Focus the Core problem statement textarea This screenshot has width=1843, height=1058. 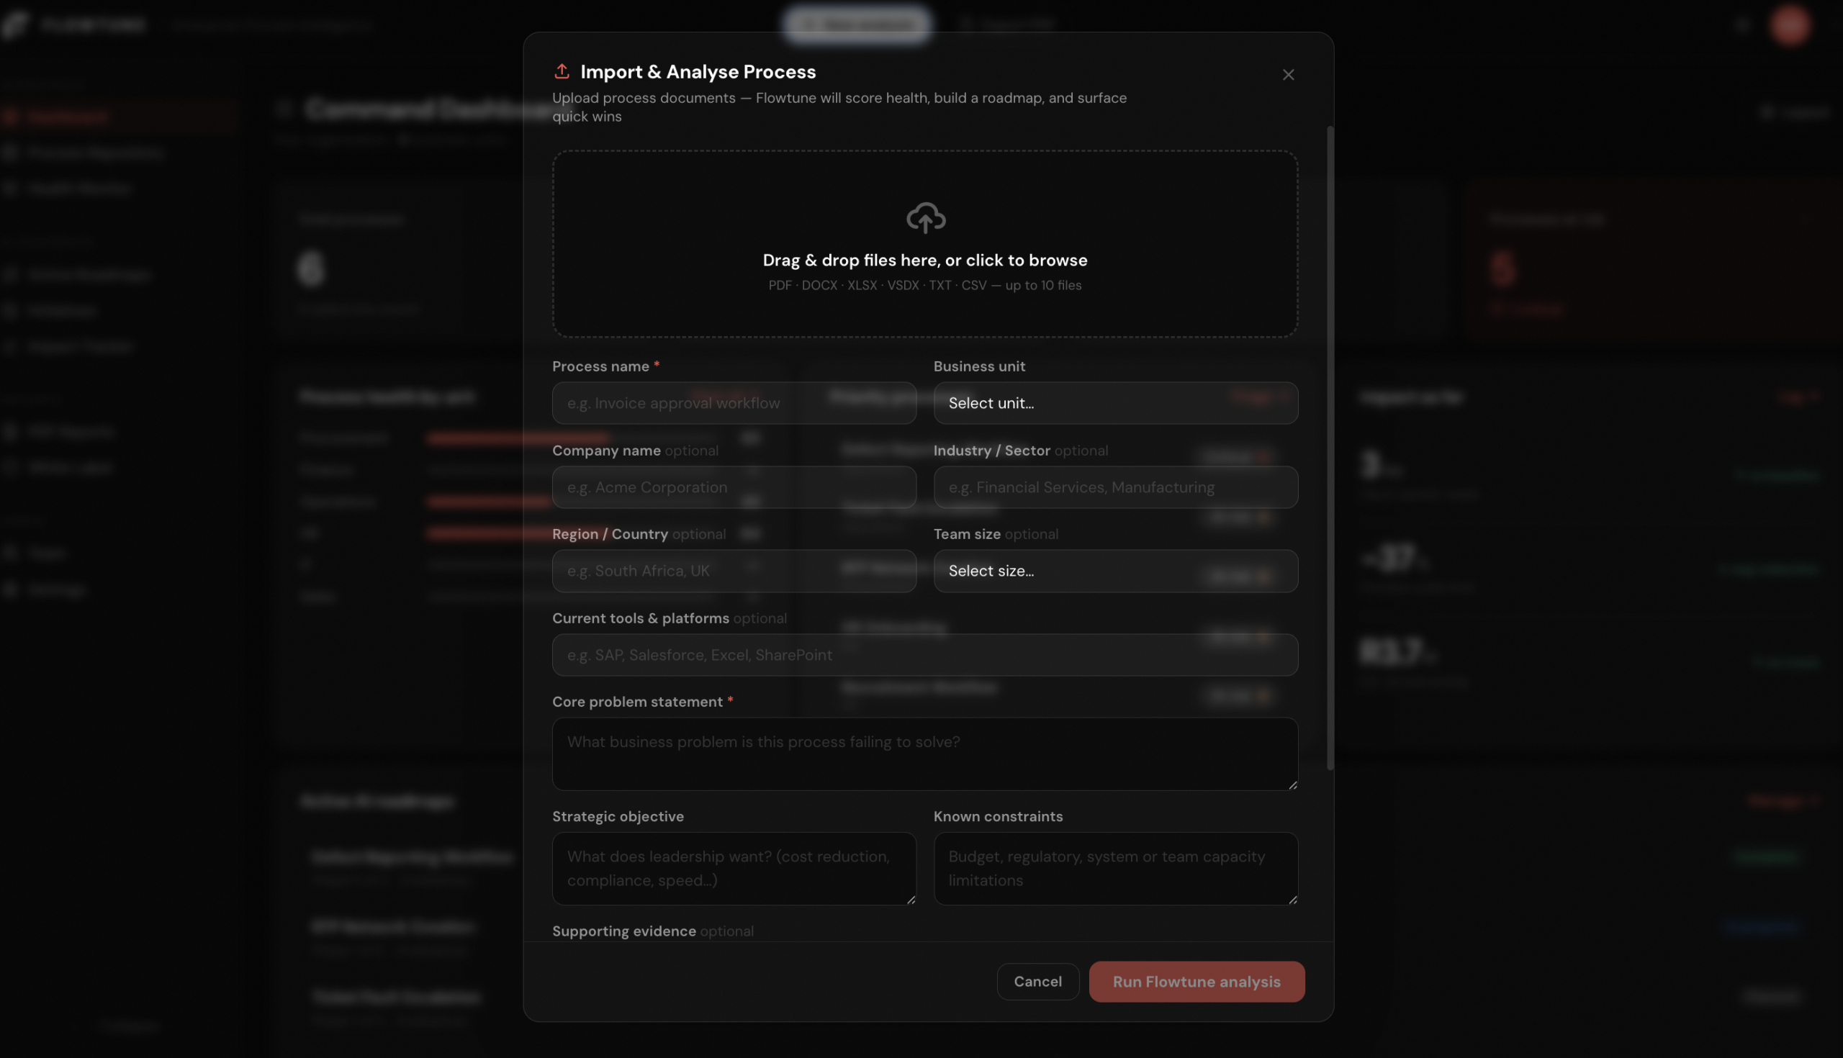coord(925,754)
